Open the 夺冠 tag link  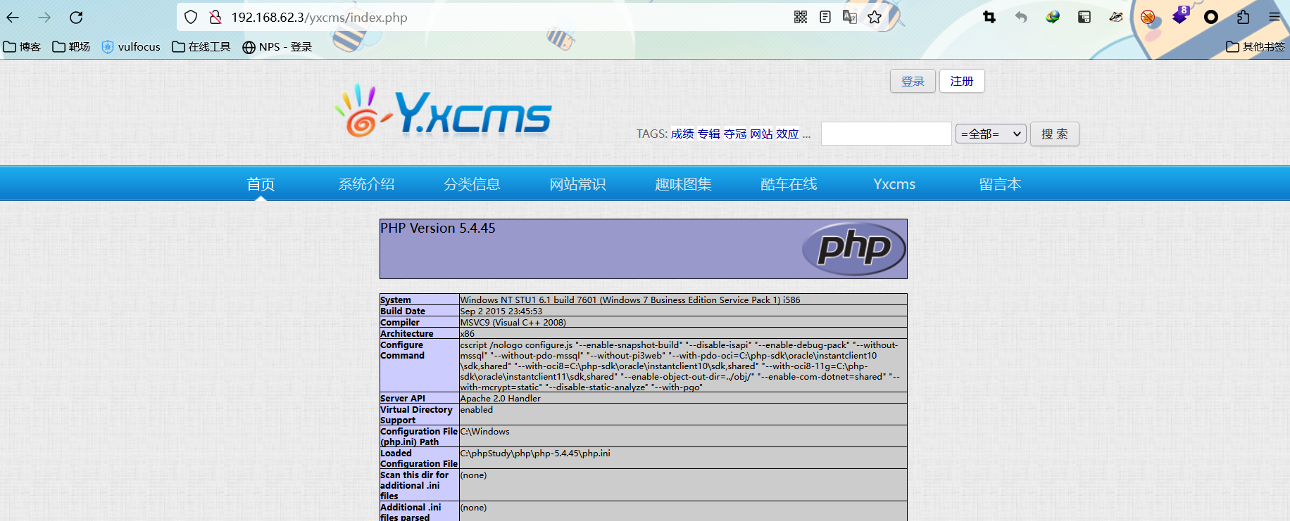735,134
